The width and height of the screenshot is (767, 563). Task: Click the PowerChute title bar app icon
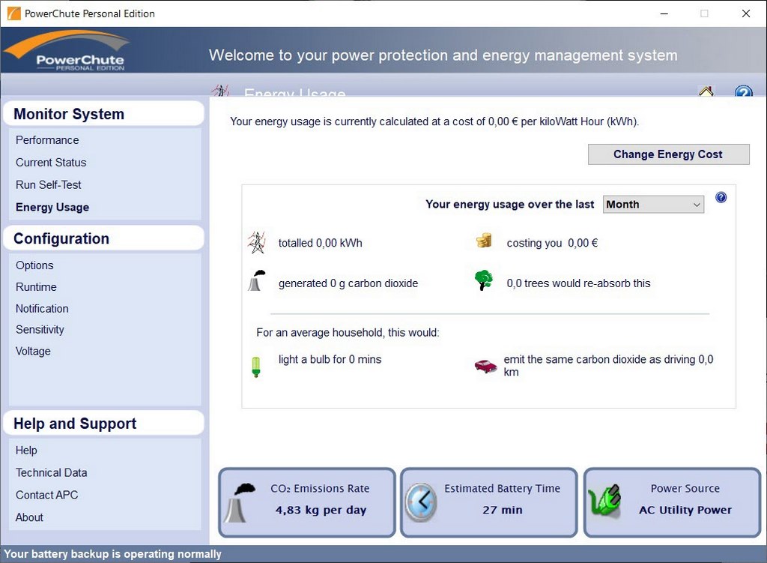14,13
